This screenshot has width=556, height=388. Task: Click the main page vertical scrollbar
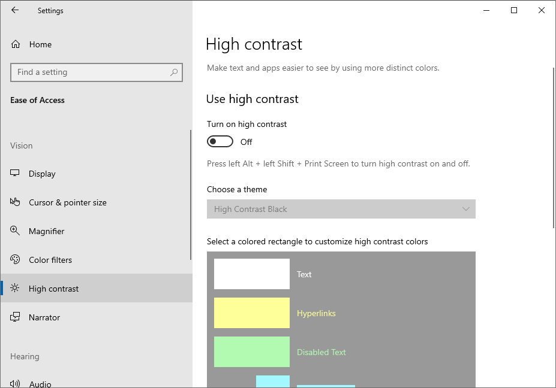554,148
